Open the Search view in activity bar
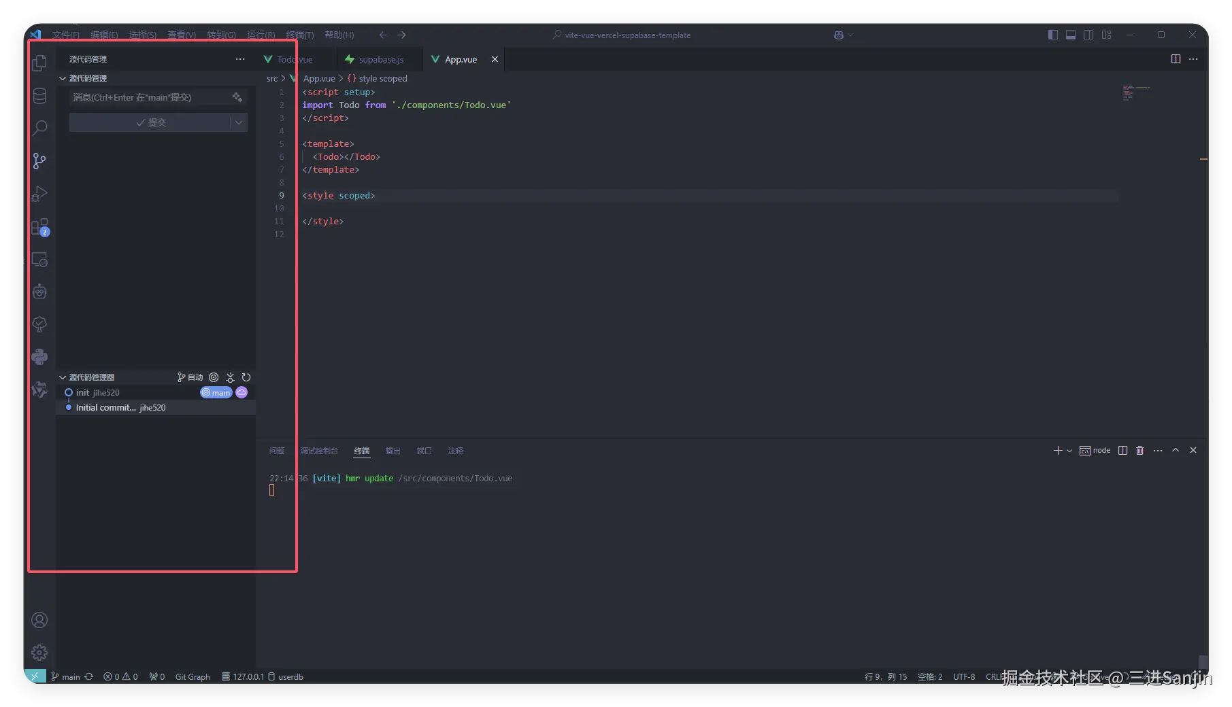Image resolution: width=1232 pixels, height=707 pixels. coord(39,128)
